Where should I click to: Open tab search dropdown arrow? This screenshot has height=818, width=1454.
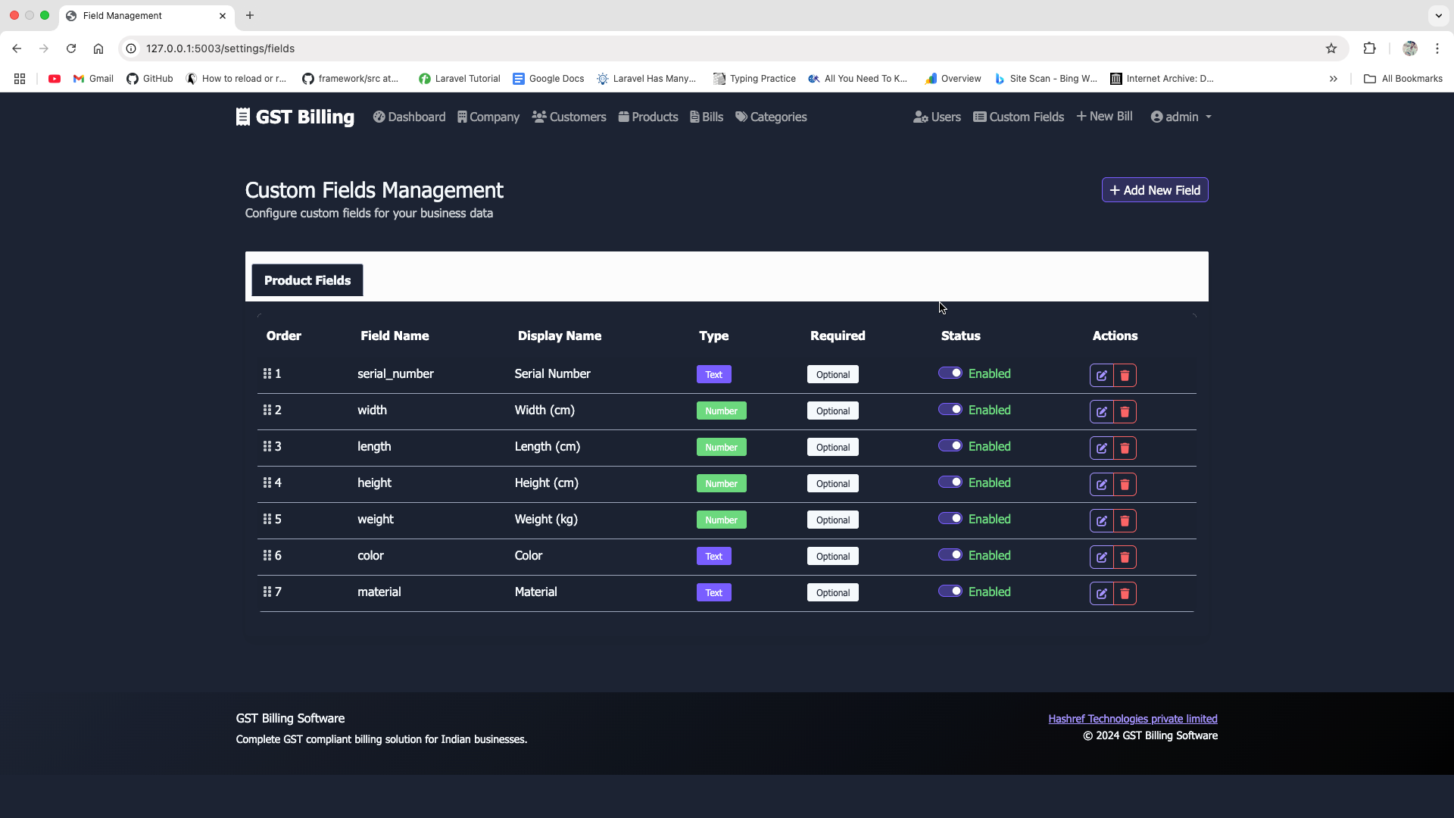click(1438, 15)
